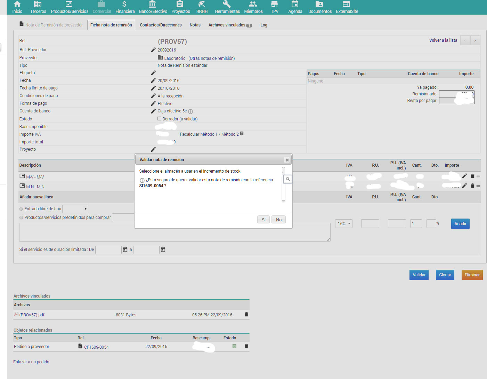The width and height of the screenshot is (487, 379).
Task: Decline validation with the No button
Action: pyautogui.click(x=279, y=220)
